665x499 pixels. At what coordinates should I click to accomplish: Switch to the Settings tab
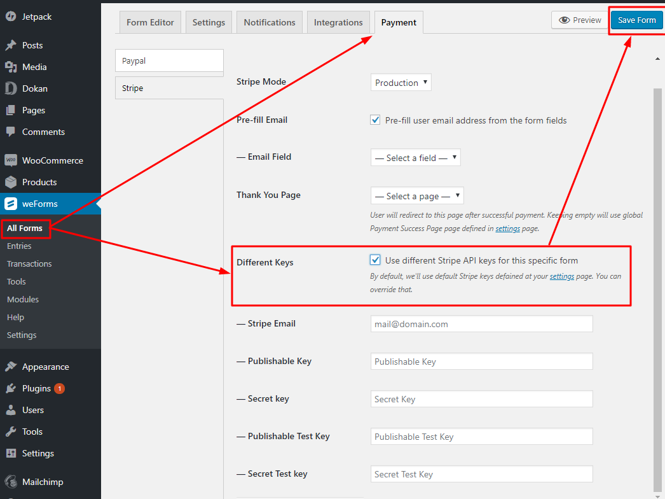point(209,22)
